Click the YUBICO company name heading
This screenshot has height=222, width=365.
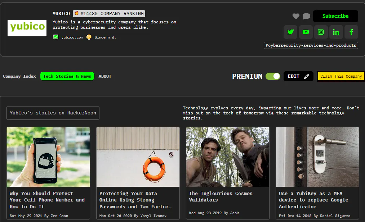[x=61, y=13]
